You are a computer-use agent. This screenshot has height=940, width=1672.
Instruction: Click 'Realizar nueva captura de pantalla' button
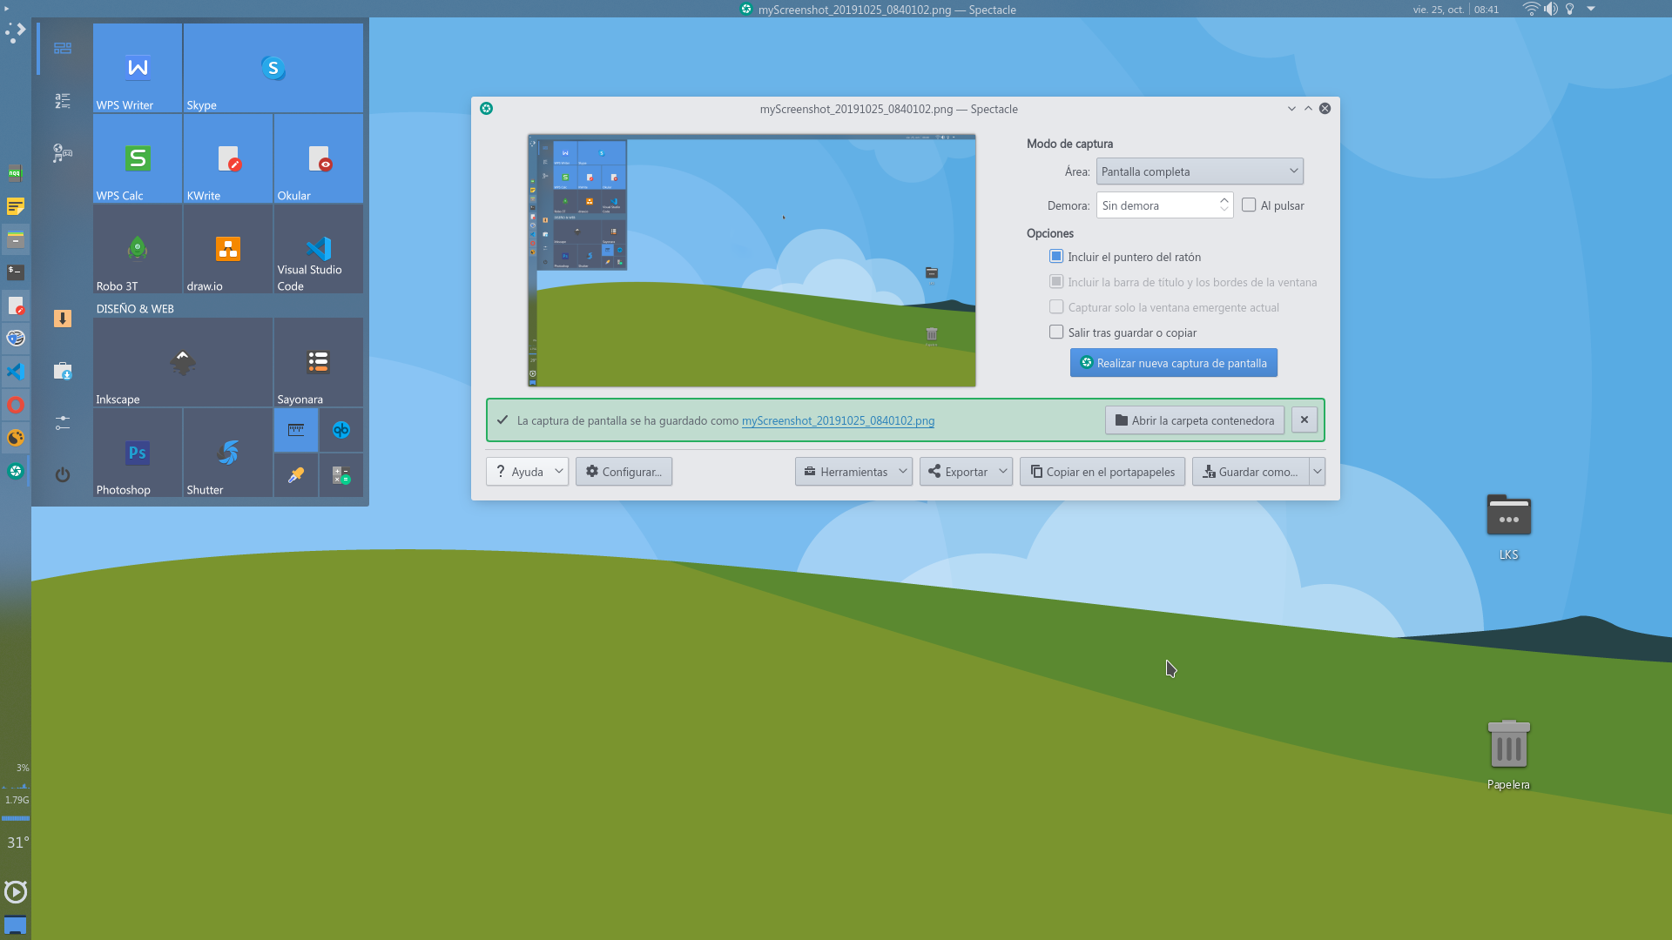[x=1174, y=363]
